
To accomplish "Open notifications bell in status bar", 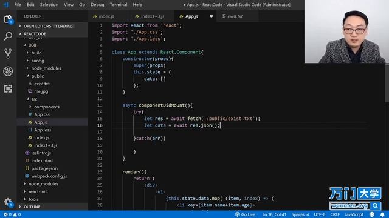I will click(382, 214).
